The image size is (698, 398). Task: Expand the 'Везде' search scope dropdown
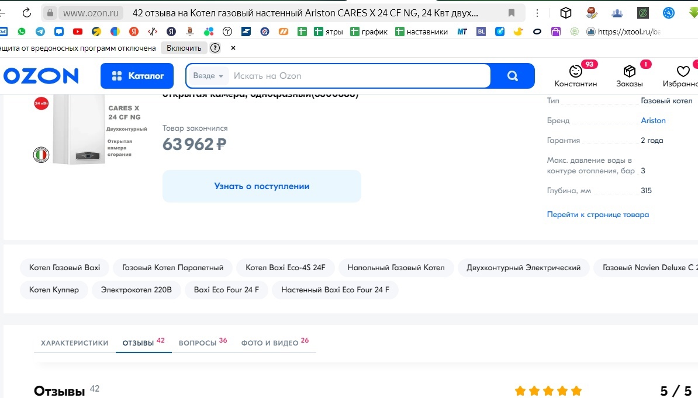coord(208,76)
